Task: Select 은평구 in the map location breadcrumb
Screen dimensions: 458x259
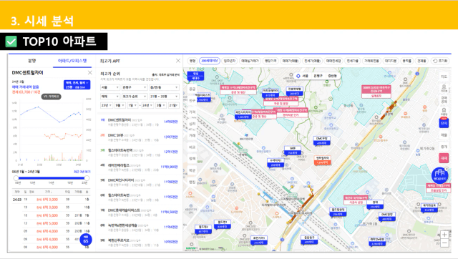Action: pos(318,76)
